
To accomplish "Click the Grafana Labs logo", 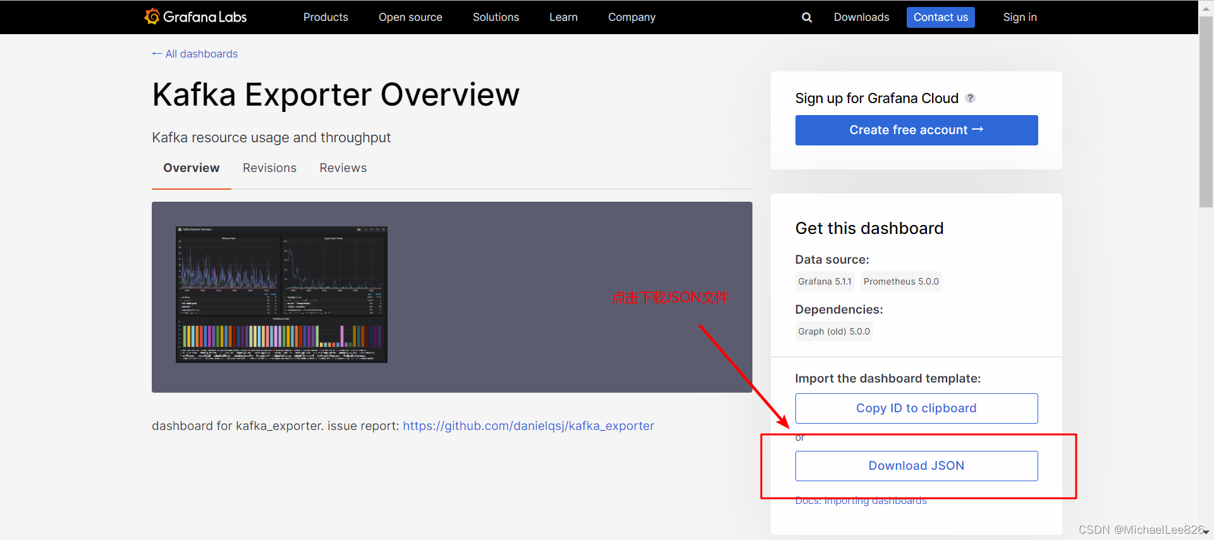I will (x=195, y=16).
